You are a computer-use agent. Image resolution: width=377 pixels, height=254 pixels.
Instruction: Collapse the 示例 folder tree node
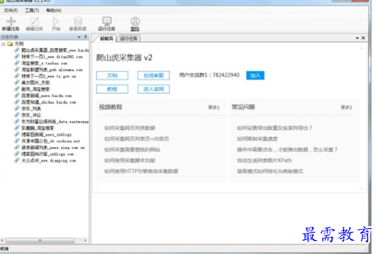pos(3,44)
